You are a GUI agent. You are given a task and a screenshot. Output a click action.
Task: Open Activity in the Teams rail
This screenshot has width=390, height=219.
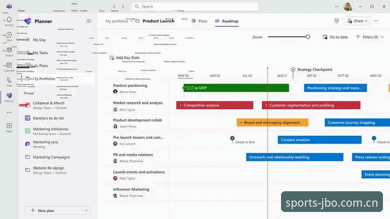point(9,21)
